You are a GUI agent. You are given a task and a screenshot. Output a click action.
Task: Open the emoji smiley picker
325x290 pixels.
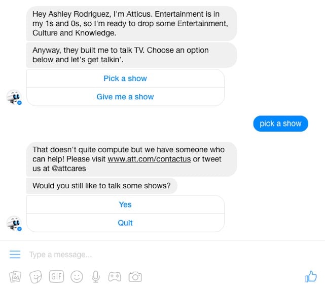(77, 276)
